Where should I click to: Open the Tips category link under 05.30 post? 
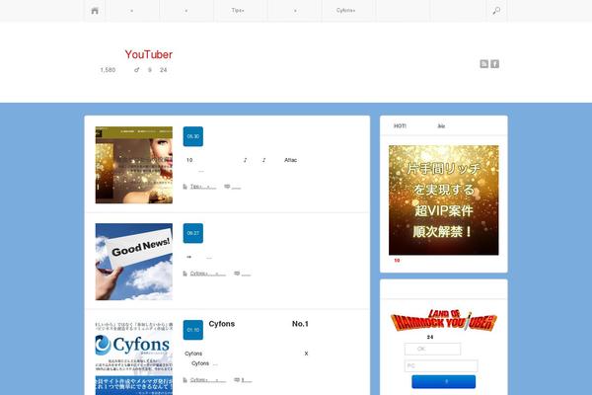click(x=203, y=187)
